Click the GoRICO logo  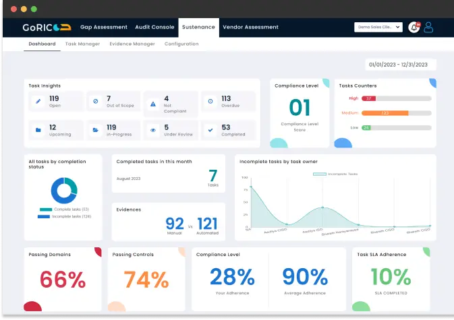click(x=47, y=27)
